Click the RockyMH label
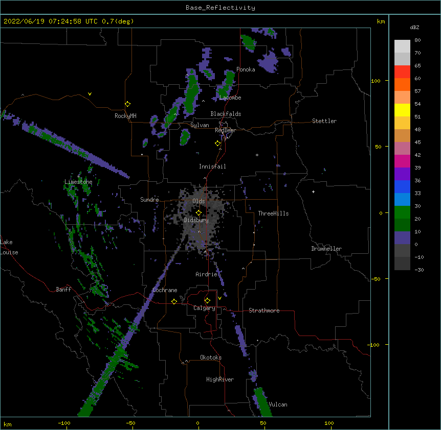The image size is (441, 430). [125, 115]
